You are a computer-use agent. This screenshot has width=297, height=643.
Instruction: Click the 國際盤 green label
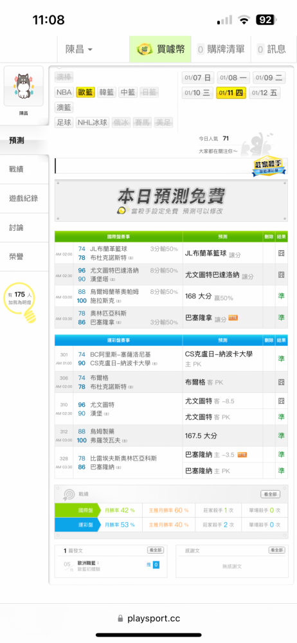click(77, 511)
